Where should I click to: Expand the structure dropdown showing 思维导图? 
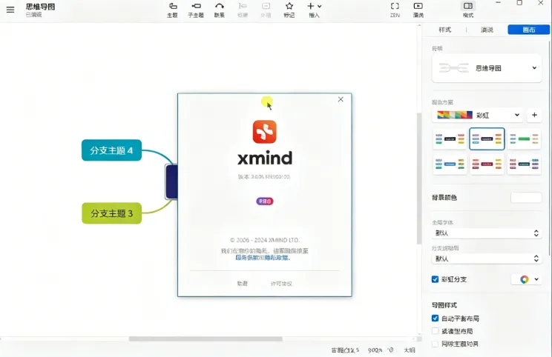point(487,68)
